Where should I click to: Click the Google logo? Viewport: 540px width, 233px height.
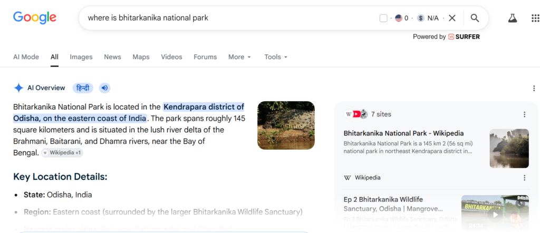point(34,18)
